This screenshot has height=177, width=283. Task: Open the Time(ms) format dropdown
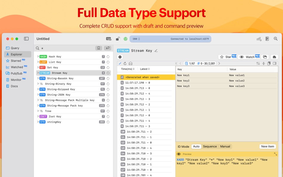click(x=127, y=69)
